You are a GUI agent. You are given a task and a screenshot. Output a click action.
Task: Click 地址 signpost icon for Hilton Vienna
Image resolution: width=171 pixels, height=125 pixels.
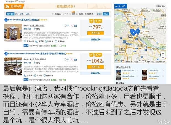tap(35, 29)
